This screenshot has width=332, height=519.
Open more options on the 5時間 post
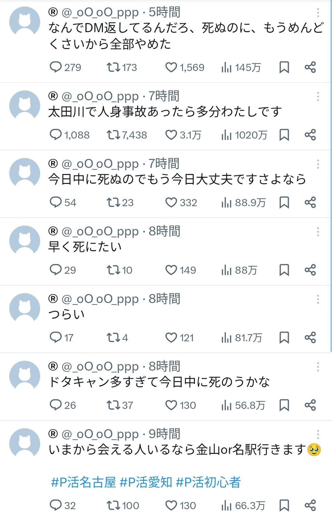coord(318,13)
